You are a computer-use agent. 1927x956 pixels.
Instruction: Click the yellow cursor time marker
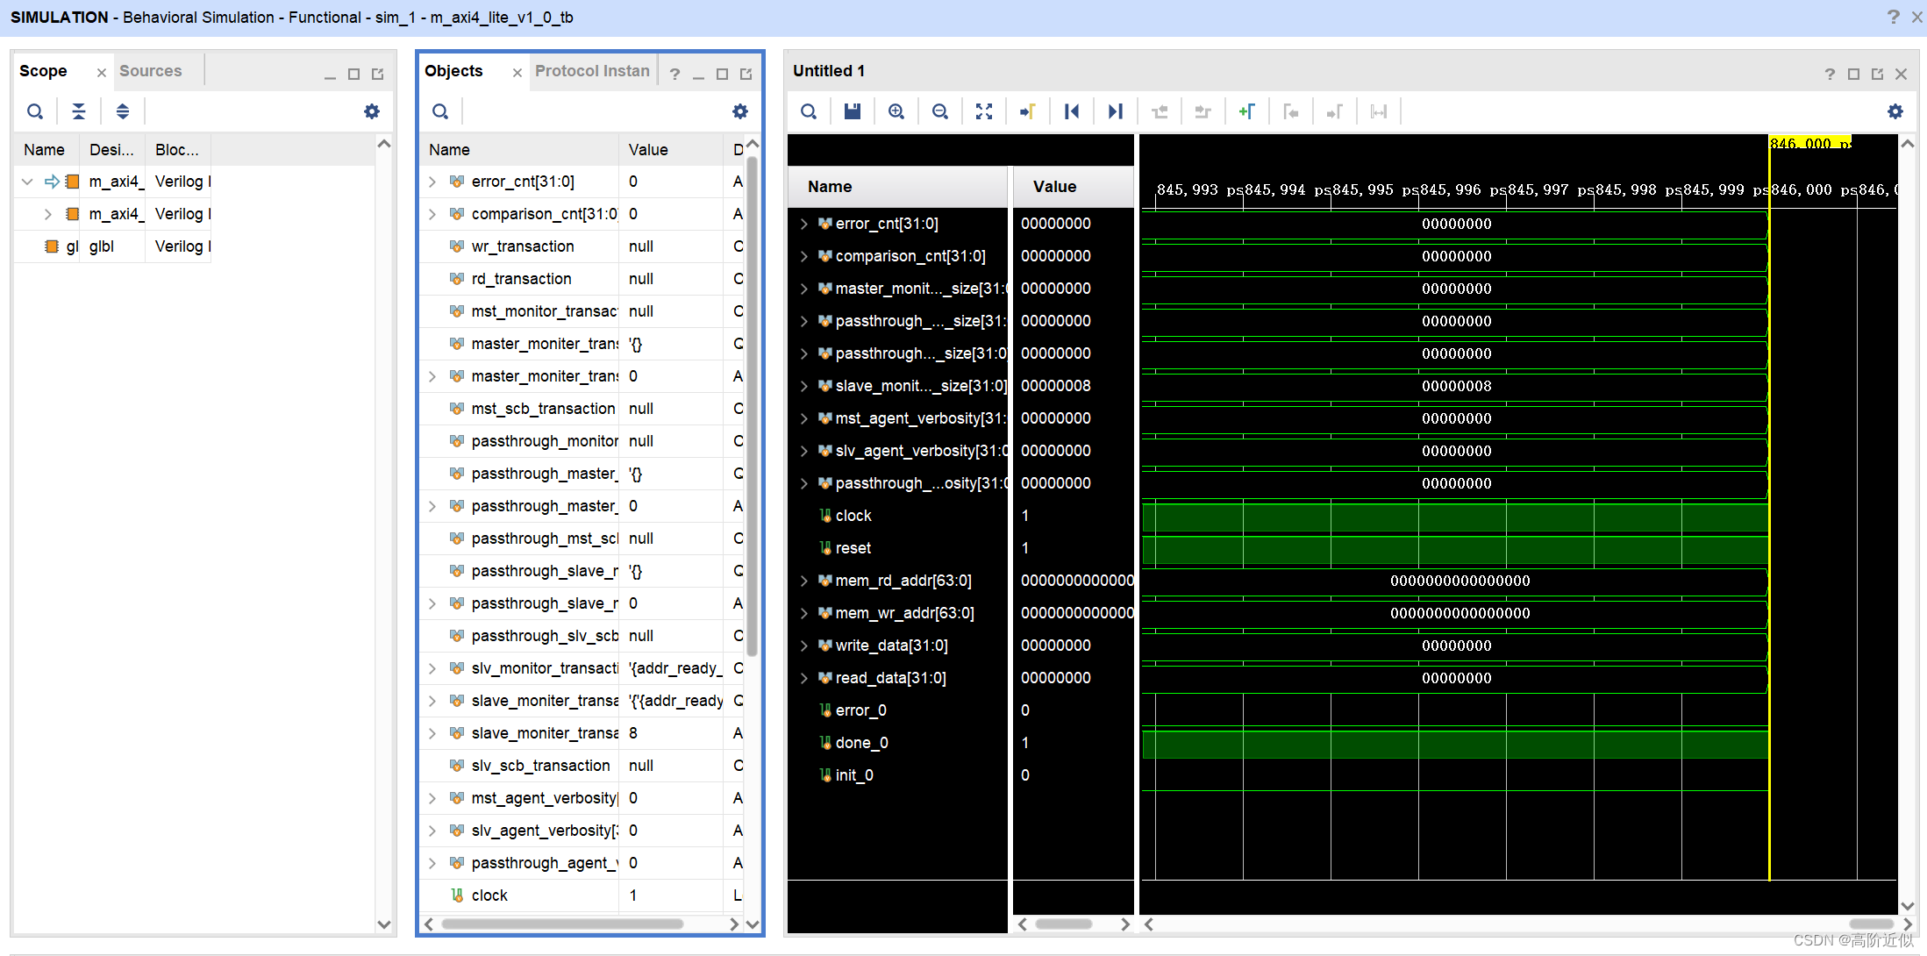pyautogui.click(x=1809, y=143)
